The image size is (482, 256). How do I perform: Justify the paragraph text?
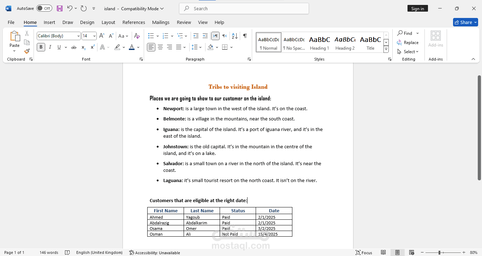tap(179, 47)
